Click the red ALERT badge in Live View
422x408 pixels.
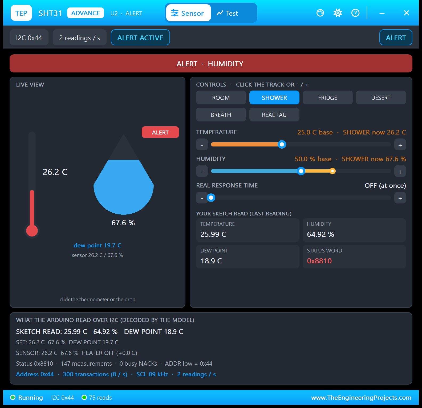[160, 132]
